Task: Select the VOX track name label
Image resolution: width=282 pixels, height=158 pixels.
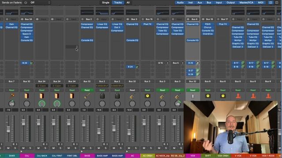Action: [x=193, y=156]
